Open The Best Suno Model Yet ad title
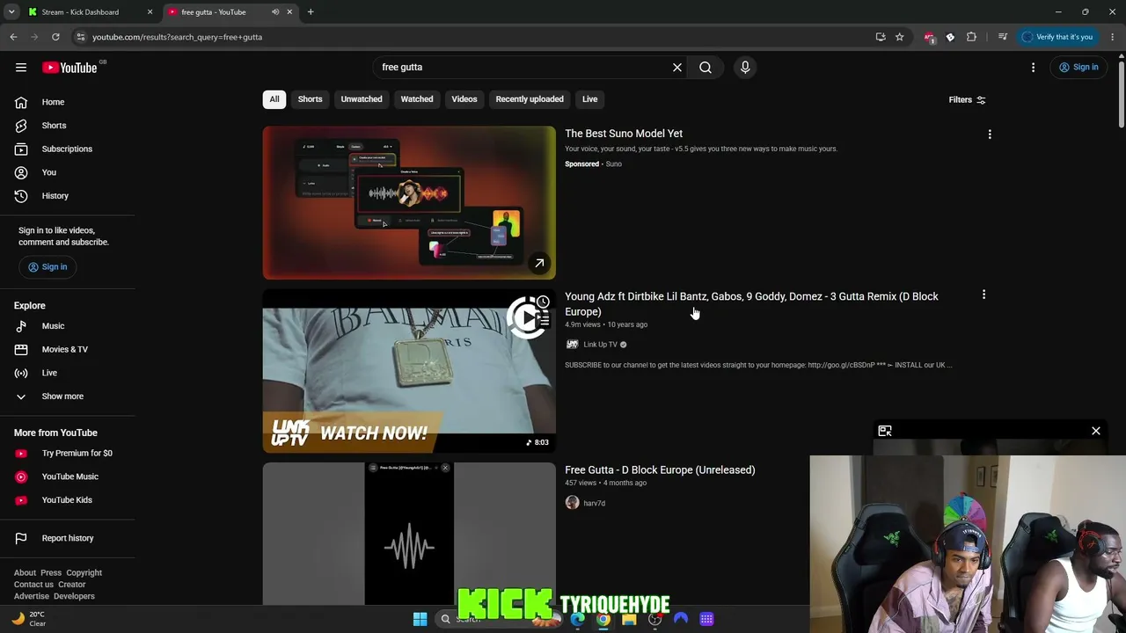The height and width of the screenshot is (633, 1126). (624, 134)
